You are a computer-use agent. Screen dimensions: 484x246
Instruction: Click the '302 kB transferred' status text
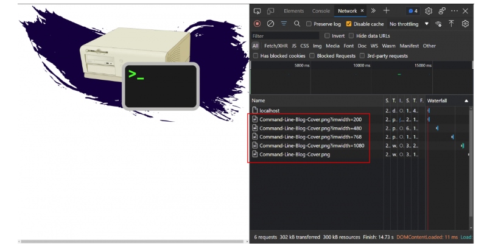coord(300,237)
